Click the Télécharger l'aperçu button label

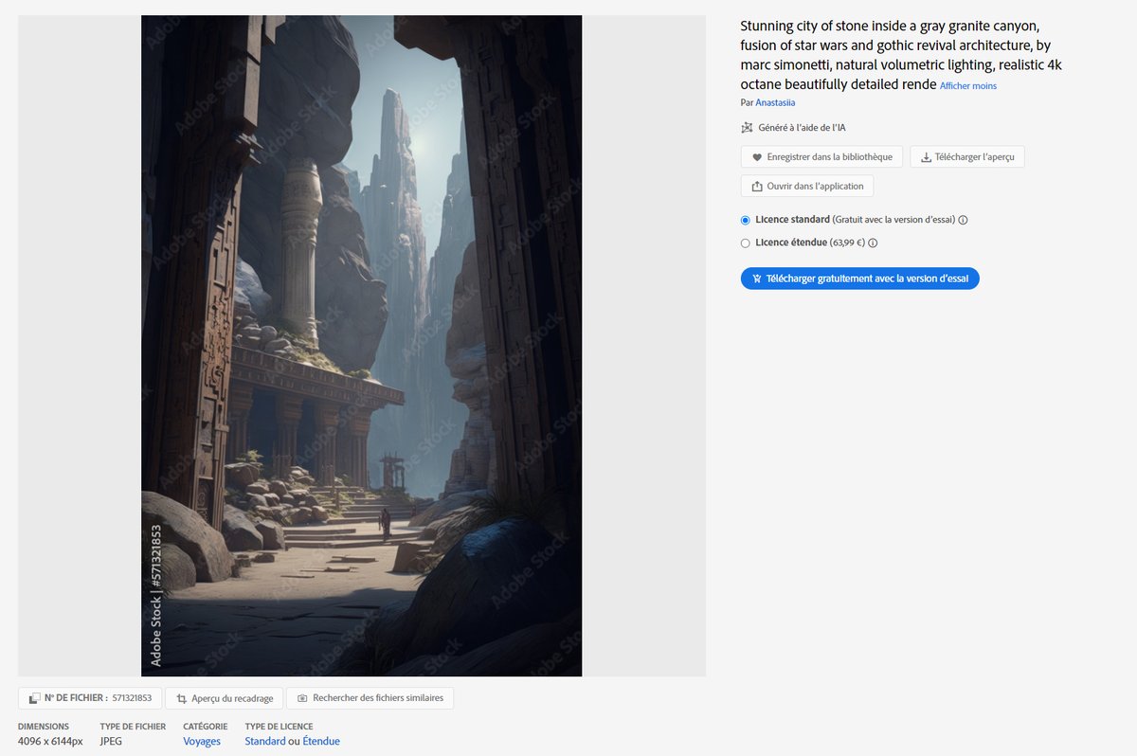(975, 157)
